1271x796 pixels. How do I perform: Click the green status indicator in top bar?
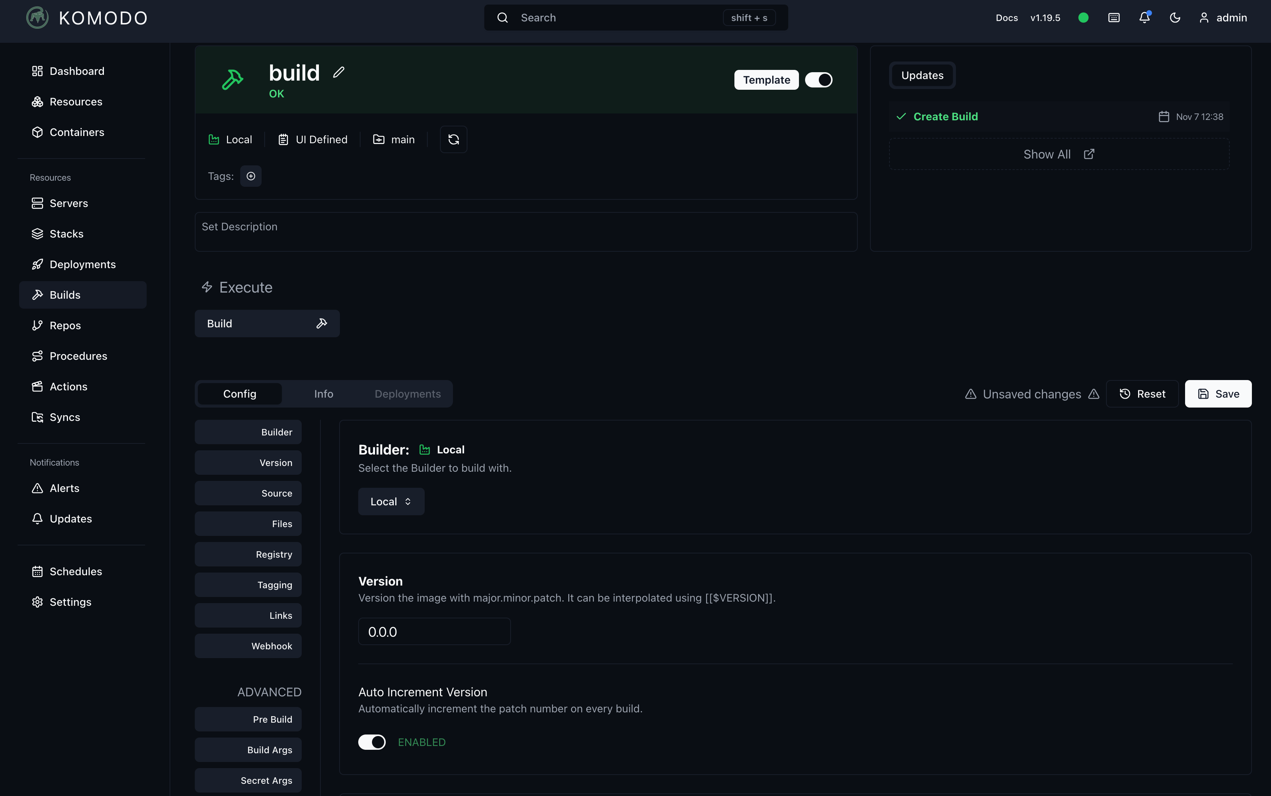(x=1083, y=18)
